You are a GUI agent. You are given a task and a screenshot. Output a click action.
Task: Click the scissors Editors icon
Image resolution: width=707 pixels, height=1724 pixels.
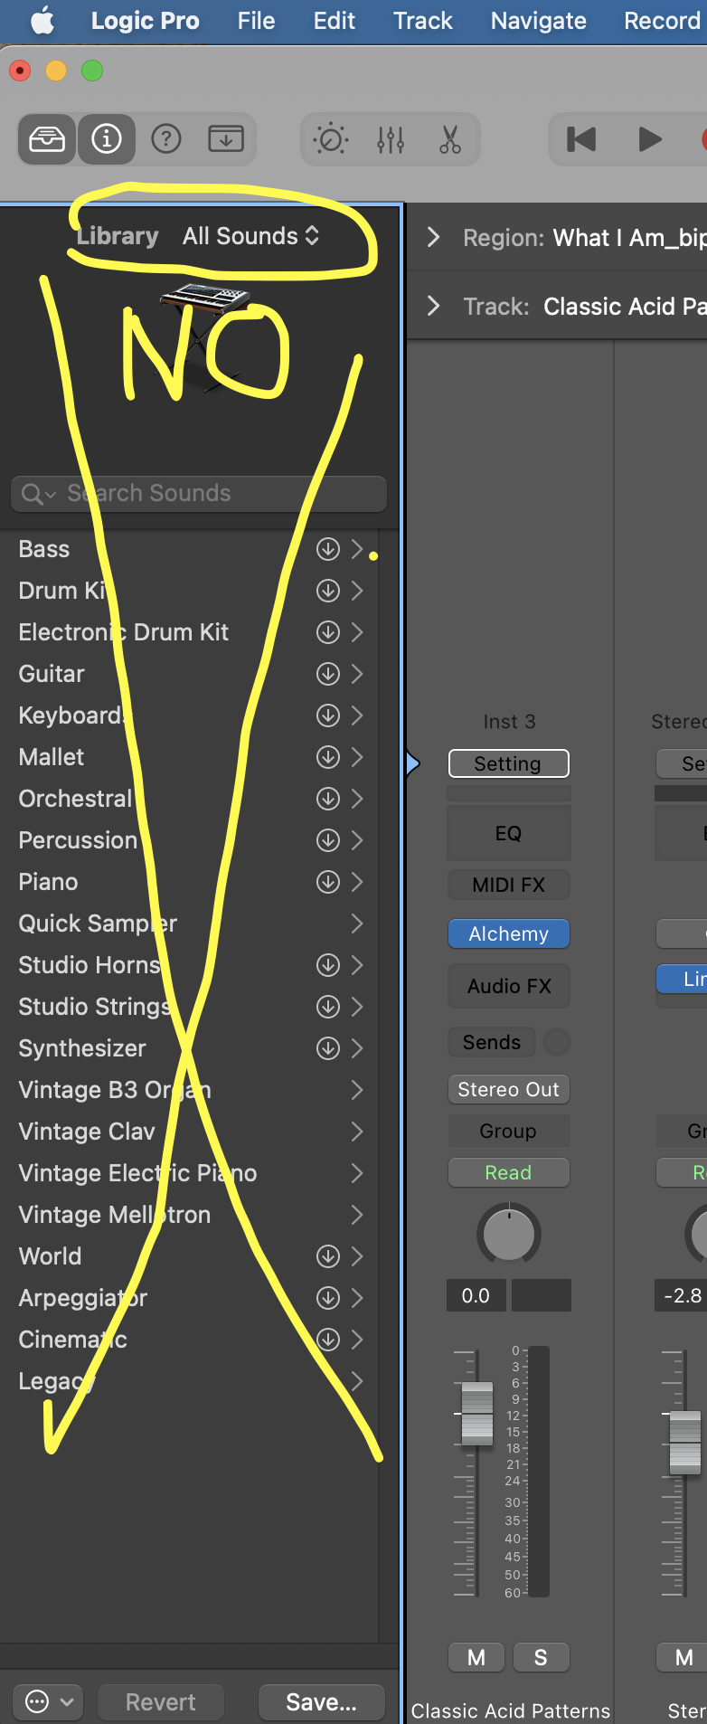449,139
